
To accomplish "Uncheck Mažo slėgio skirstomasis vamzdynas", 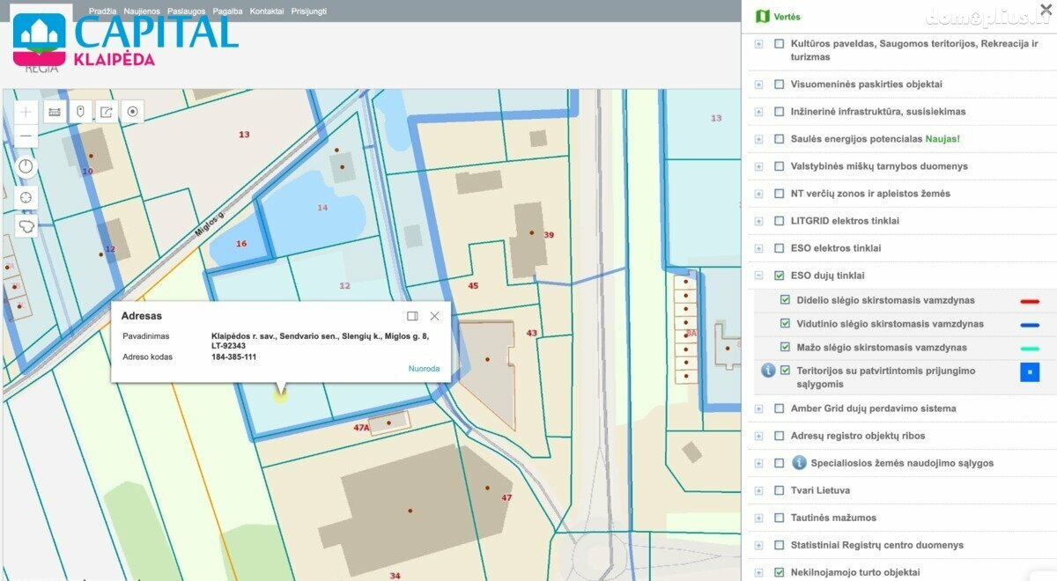I will point(785,347).
